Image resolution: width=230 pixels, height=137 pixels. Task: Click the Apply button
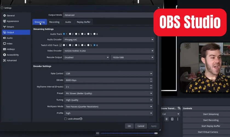coord(154,126)
